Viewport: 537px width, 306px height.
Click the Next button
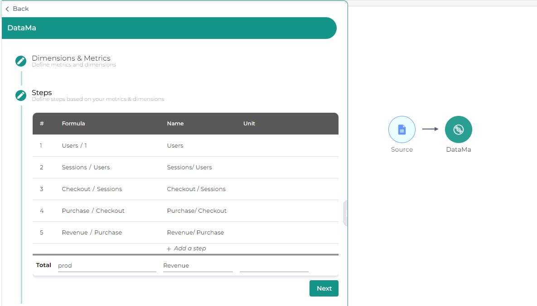click(x=324, y=288)
